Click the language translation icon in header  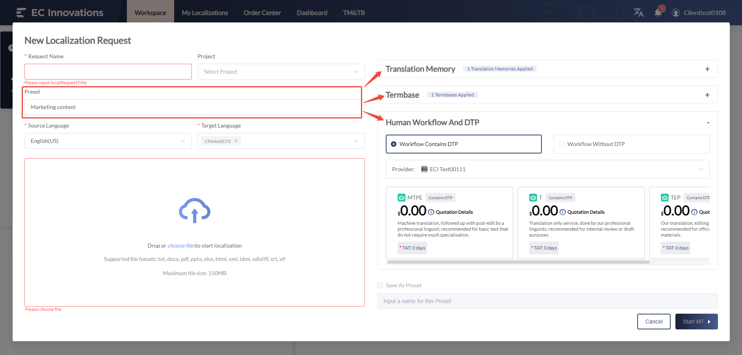[638, 13]
